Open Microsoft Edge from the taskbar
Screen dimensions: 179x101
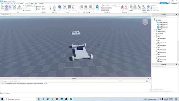pyautogui.click(x=48, y=99)
